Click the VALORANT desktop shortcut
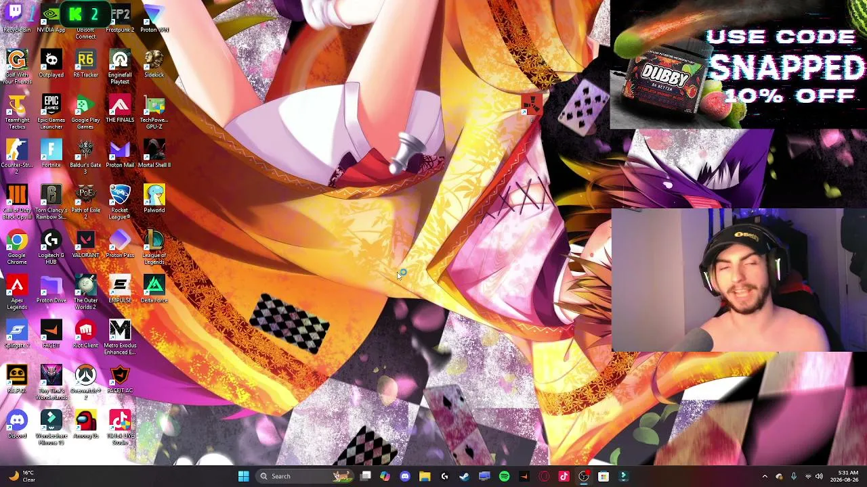 point(85,245)
